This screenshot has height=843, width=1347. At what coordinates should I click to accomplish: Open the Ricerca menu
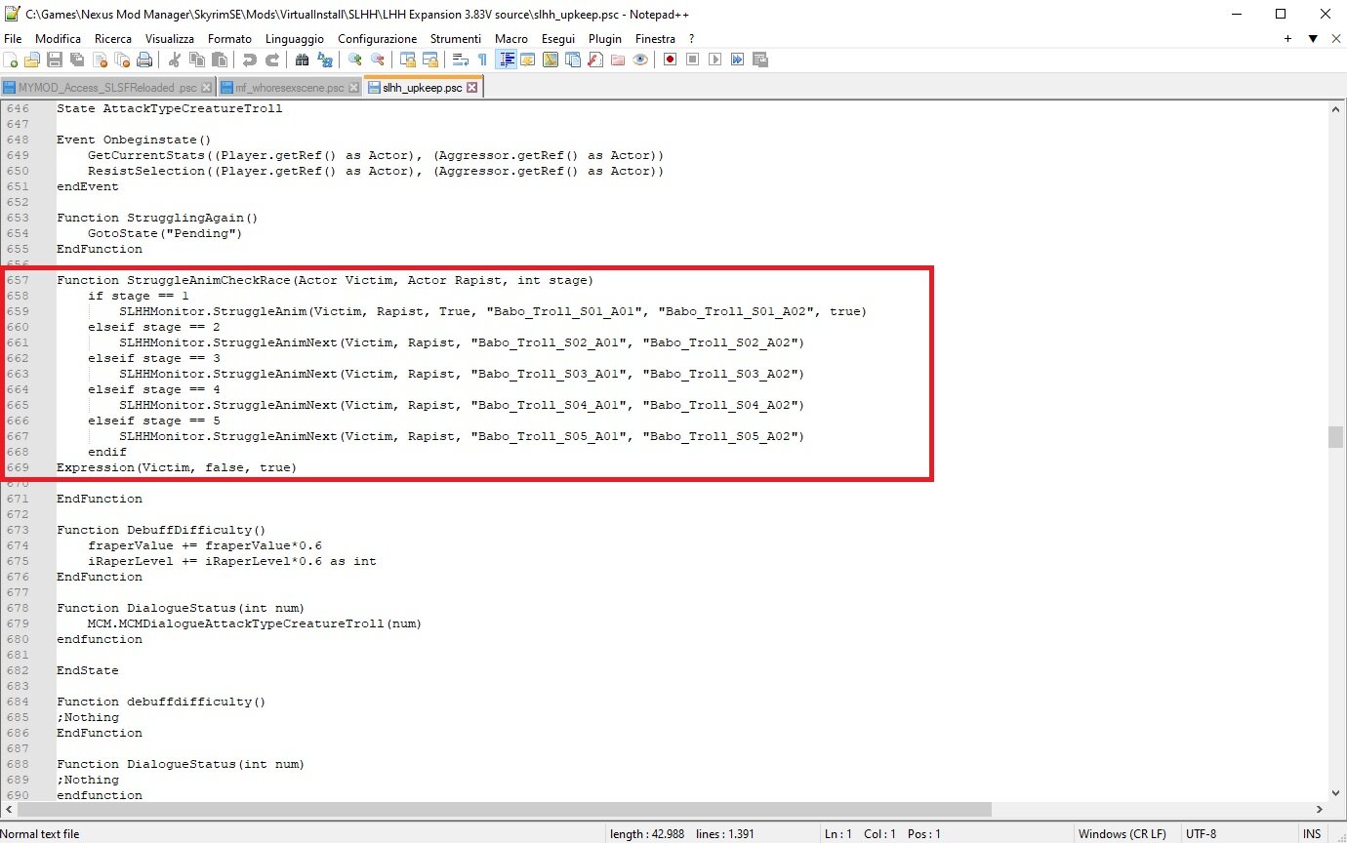[113, 38]
